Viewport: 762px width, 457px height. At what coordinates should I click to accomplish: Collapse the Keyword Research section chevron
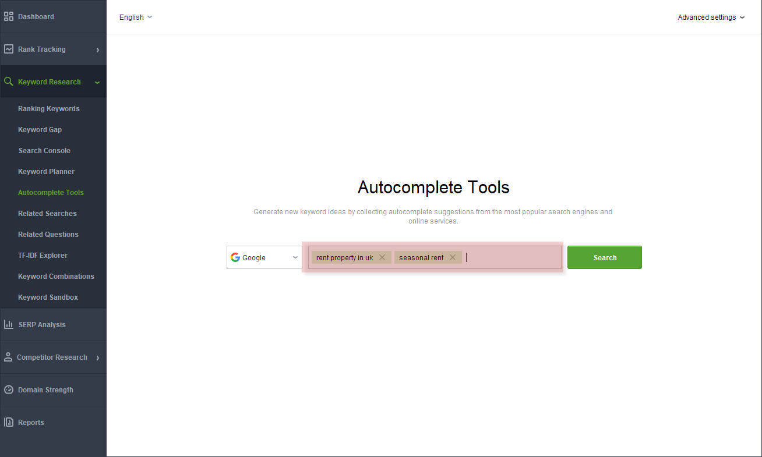click(x=97, y=83)
